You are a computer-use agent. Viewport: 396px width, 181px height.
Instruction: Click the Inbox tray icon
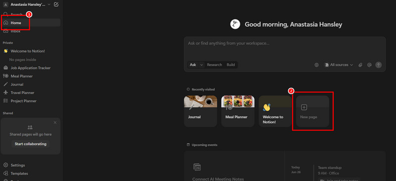(5, 31)
